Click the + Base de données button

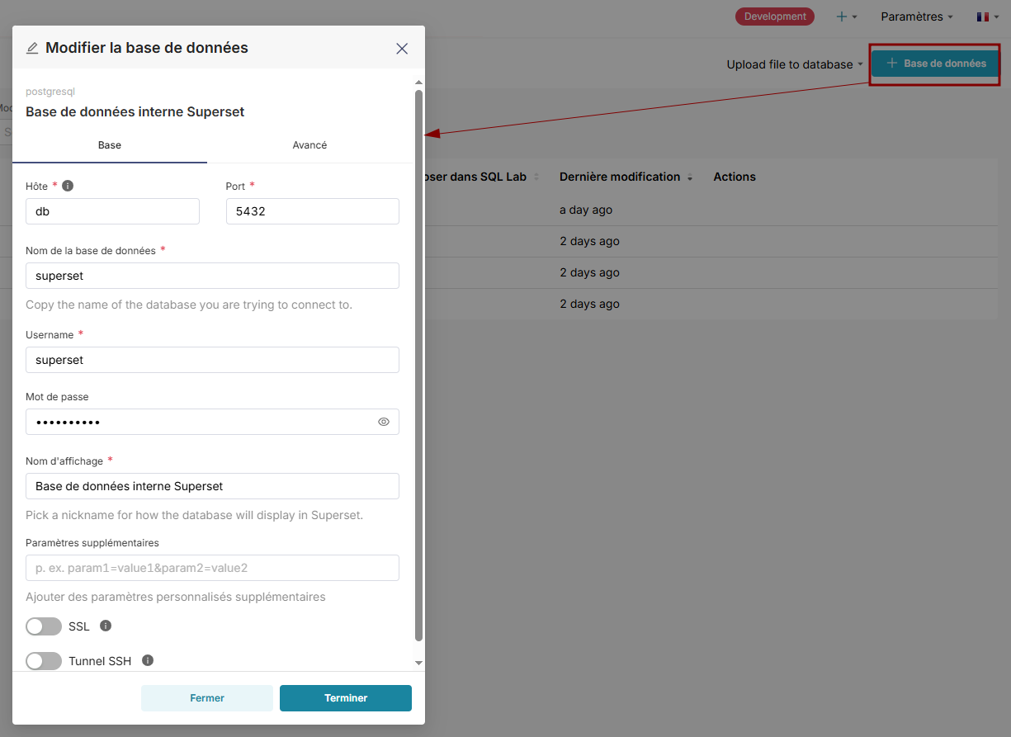coord(936,64)
